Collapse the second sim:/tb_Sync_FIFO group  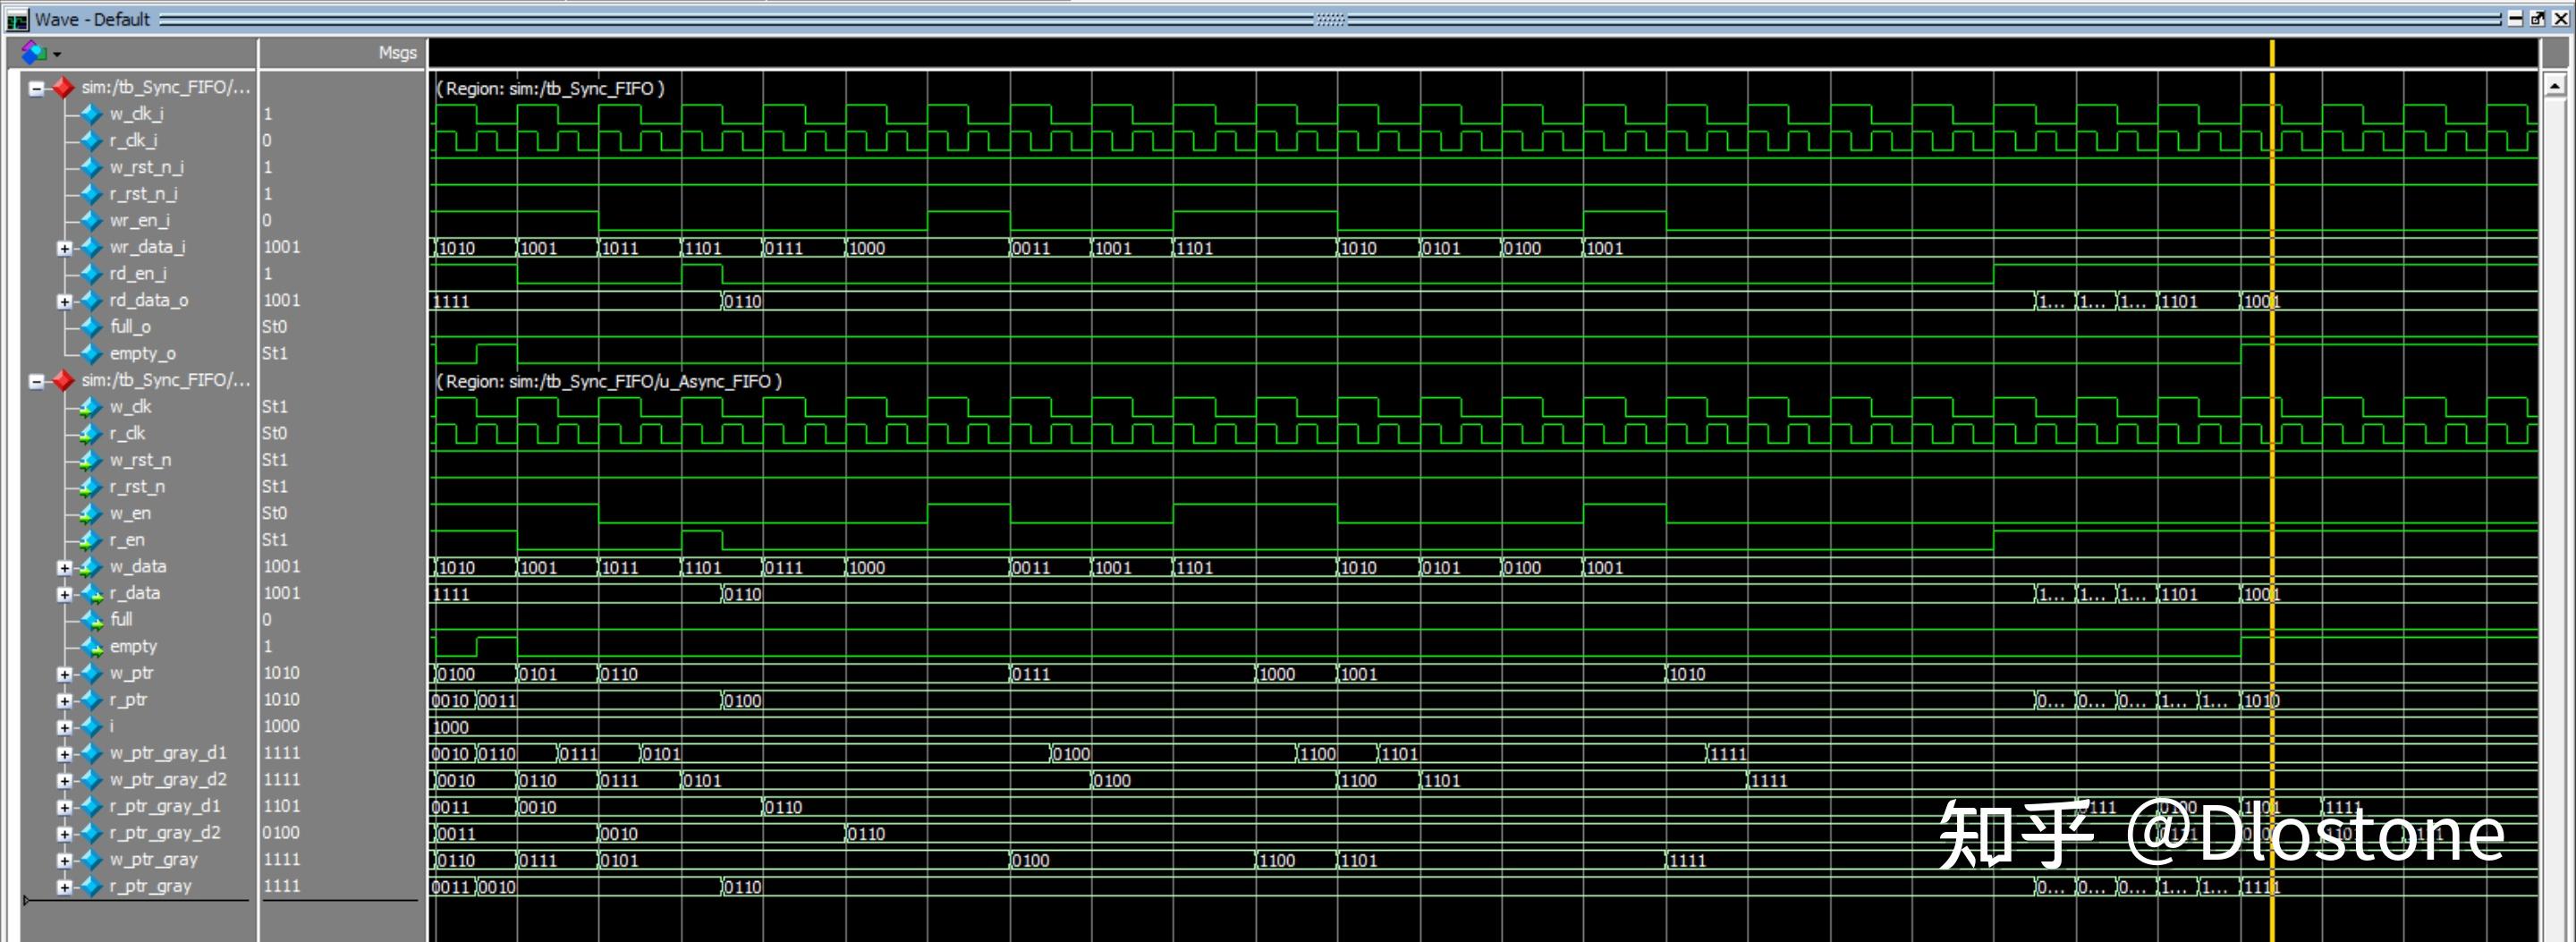[36, 381]
